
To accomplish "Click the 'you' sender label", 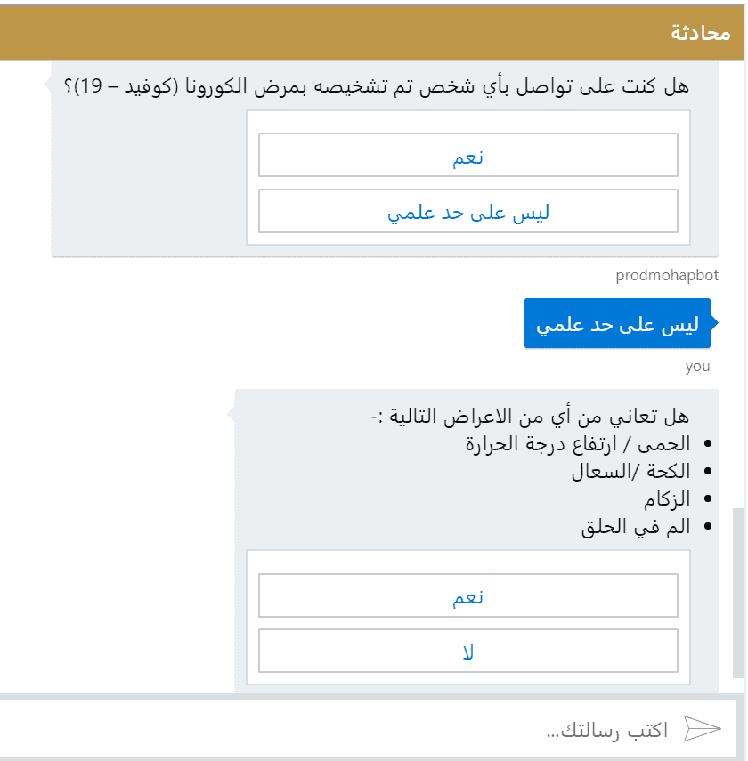I will point(697,367).
